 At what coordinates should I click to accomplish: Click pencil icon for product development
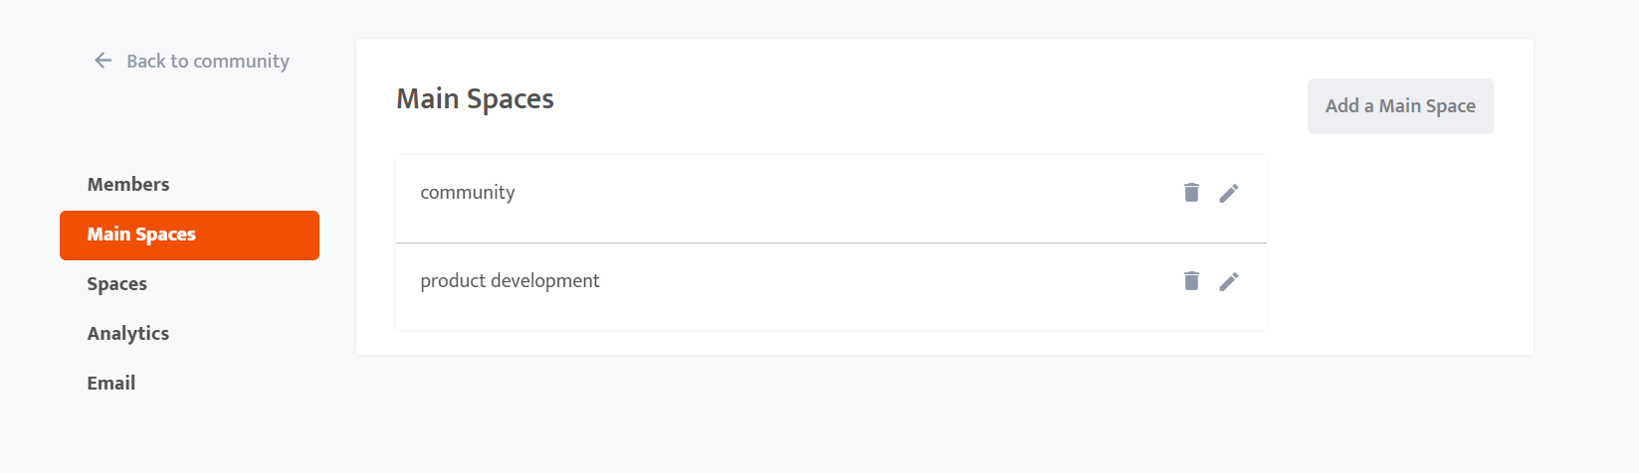pyautogui.click(x=1229, y=281)
